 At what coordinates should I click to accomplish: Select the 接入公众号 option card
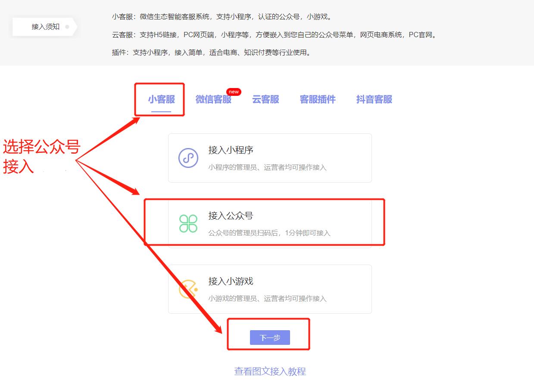[269, 222]
